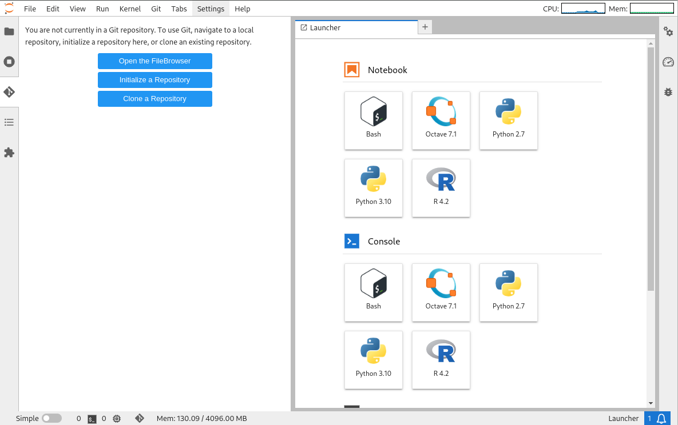Open the File menu

point(30,9)
